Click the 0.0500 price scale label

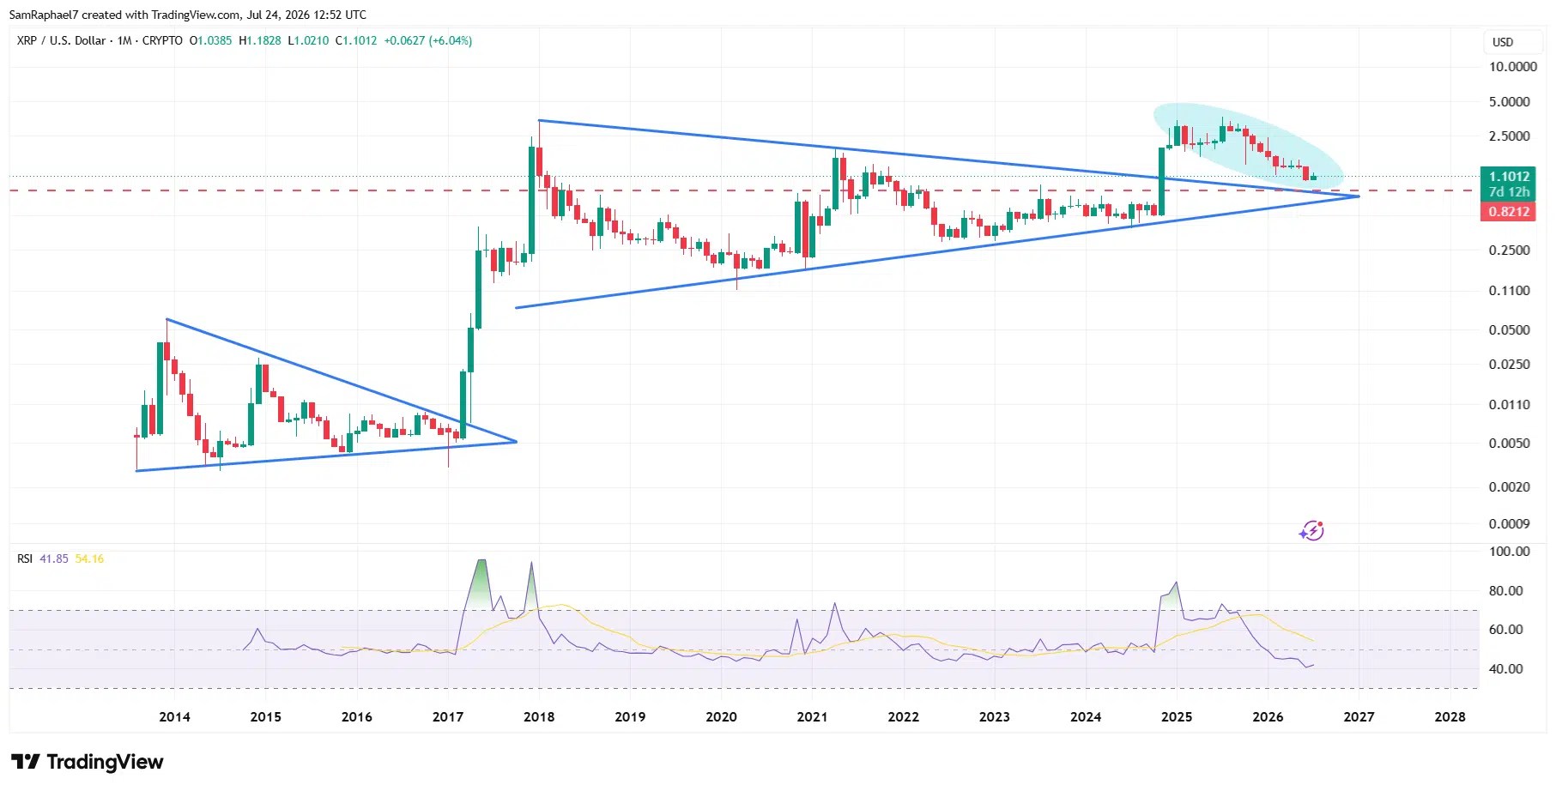[x=1509, y=330]
